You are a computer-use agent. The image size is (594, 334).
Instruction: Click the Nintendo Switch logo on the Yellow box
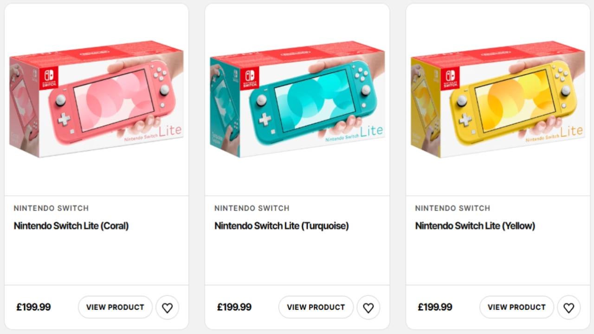click(450, 79)
